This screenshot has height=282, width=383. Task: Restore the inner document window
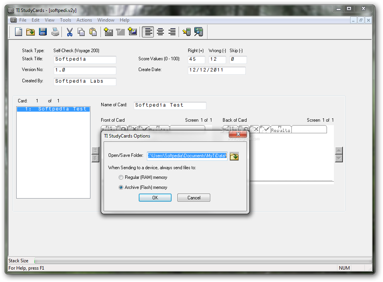coord(361,20)
